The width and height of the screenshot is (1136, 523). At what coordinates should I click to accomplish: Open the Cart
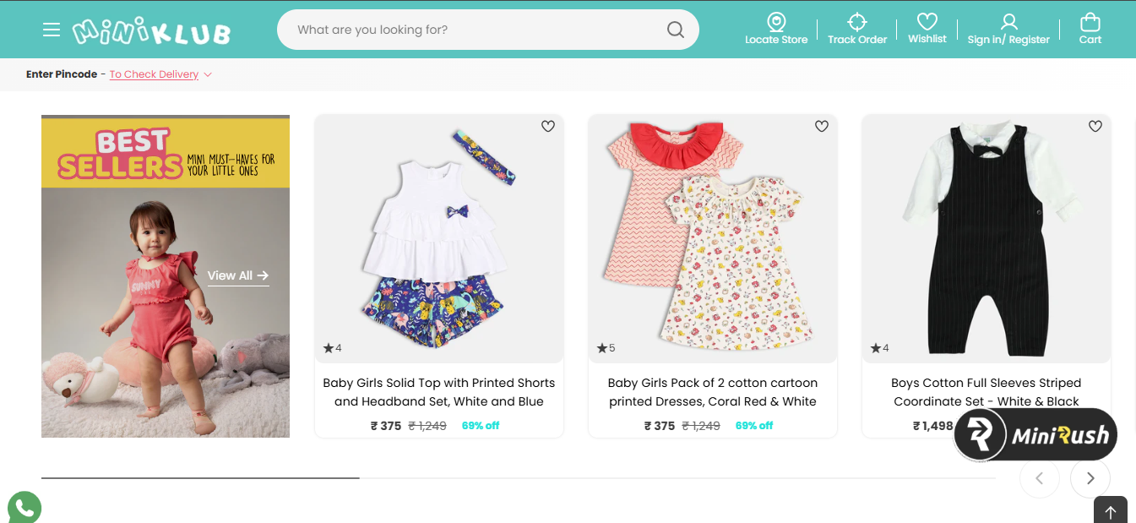tap(1090, 29)
